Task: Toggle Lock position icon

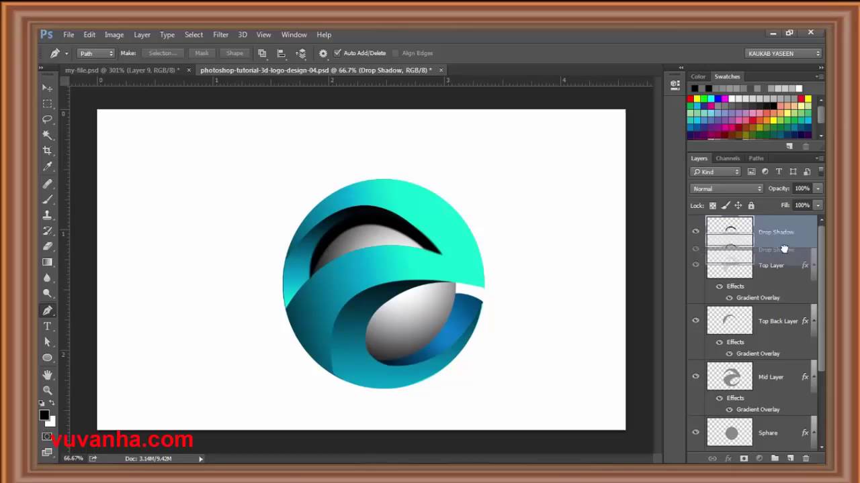Action: pos(738,205)
